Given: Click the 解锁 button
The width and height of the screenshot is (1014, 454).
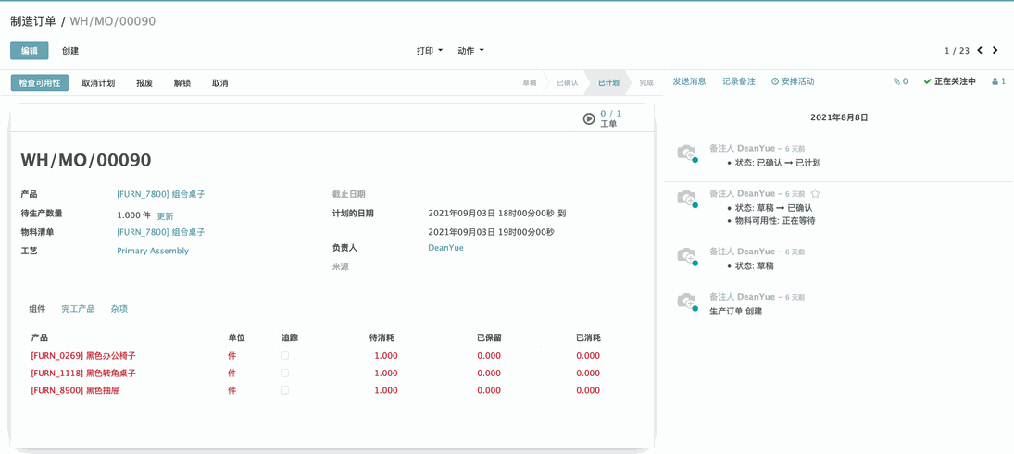Looking at the screenshot, I should [182, 82].
